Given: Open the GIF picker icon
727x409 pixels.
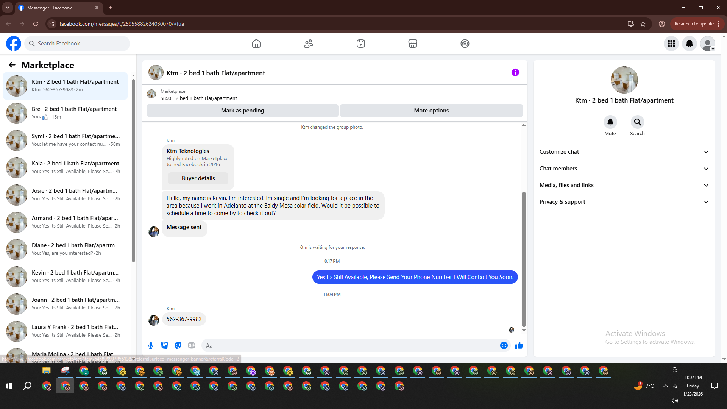Looking at the screenshot, I should tap(192, 345).
